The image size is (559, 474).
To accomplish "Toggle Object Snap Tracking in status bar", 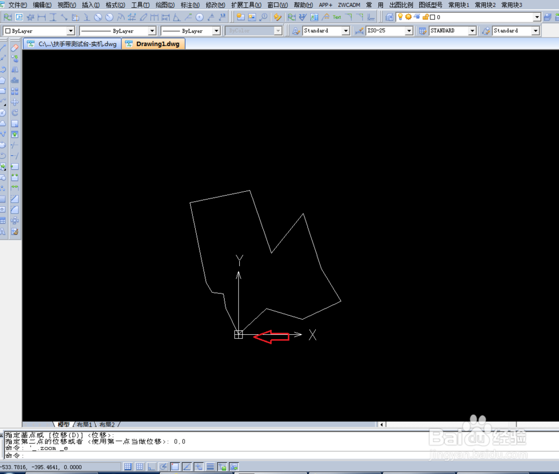I will [187, 467].
